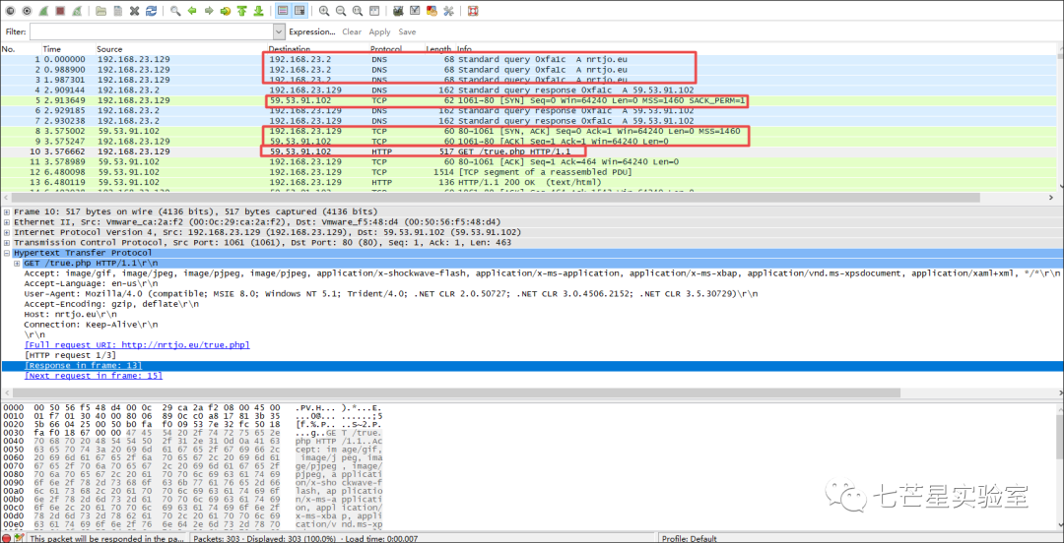Screen dimensions: 1064x543
Task: Expand the Ethernet II tree node
Action: 7,221
